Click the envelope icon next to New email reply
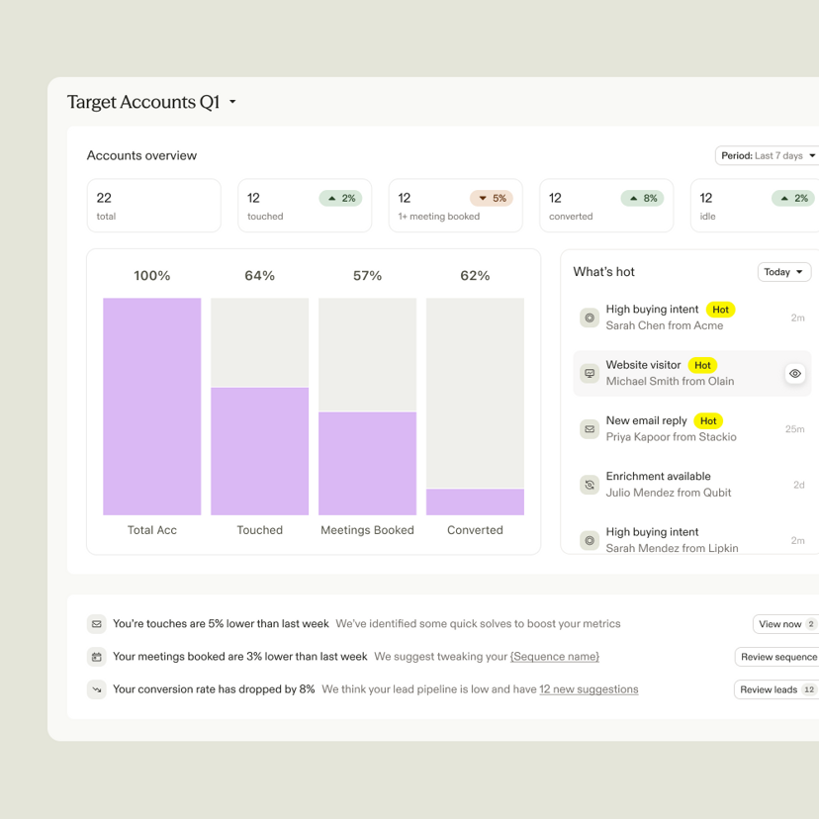 590,429
